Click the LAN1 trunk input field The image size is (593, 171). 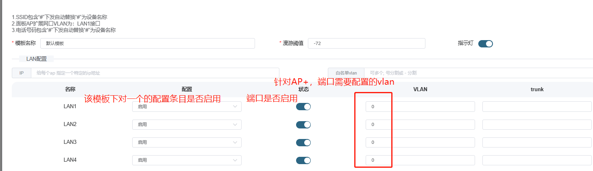536,107
